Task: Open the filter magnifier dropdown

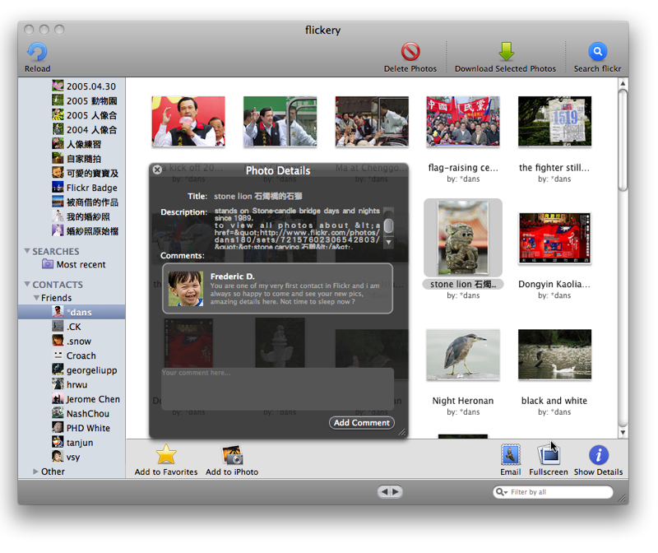Action: [x=502, y=492]
